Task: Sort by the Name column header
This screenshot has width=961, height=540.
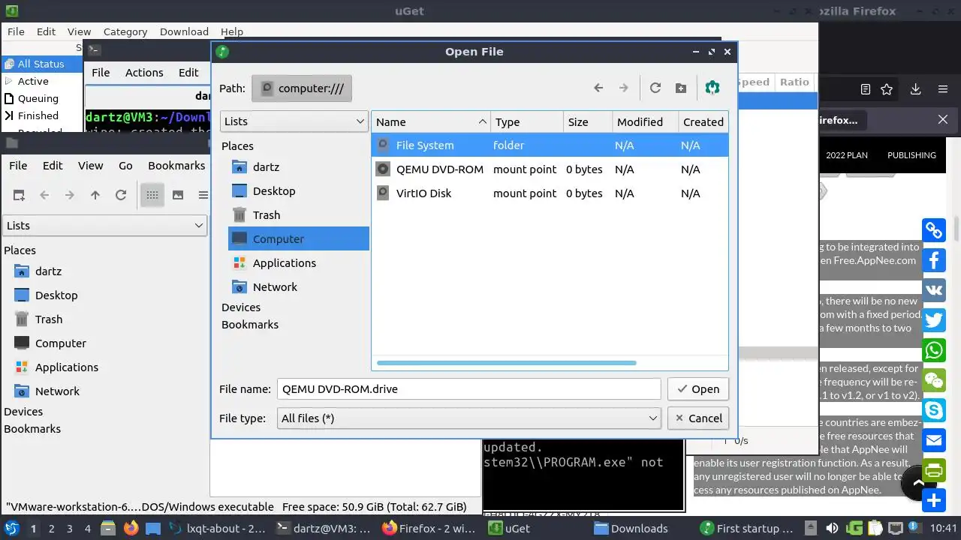Action: click(431, 121)
